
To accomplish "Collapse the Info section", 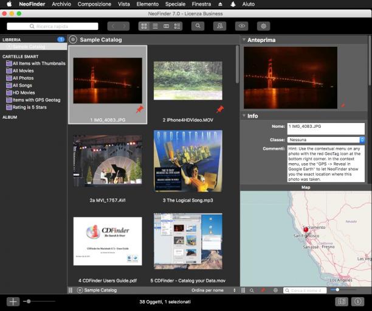I will (244, 116).
